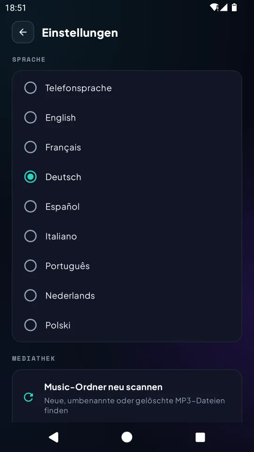Image resolution: width=254 pixels, height=452 pixels.
Task: Tap the back arrow next to Einstellungen
Action: point(23,32)
